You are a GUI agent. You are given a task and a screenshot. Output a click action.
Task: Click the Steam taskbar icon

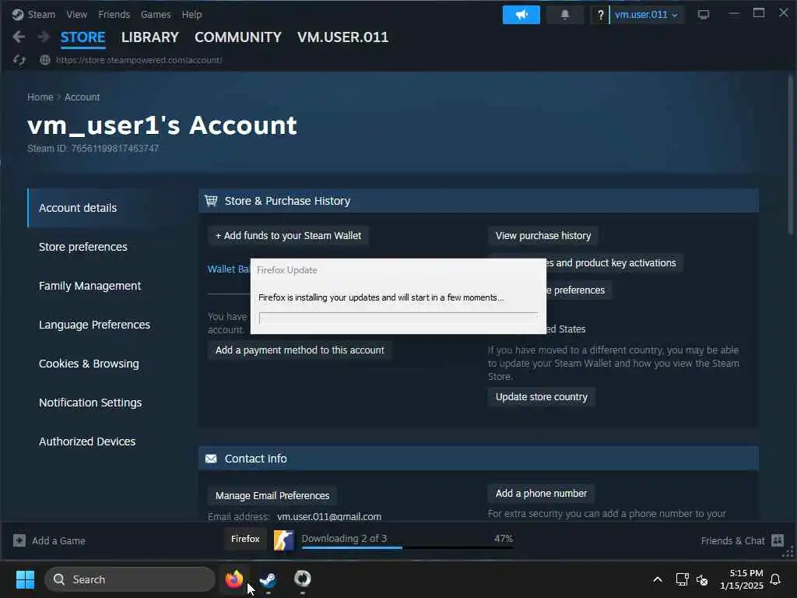click(268, 579)
